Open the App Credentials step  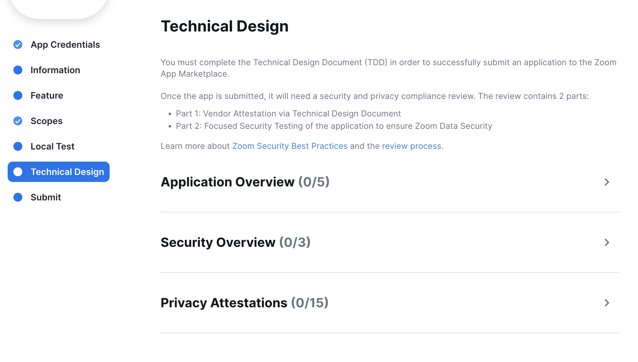click(x=65, y=45)
